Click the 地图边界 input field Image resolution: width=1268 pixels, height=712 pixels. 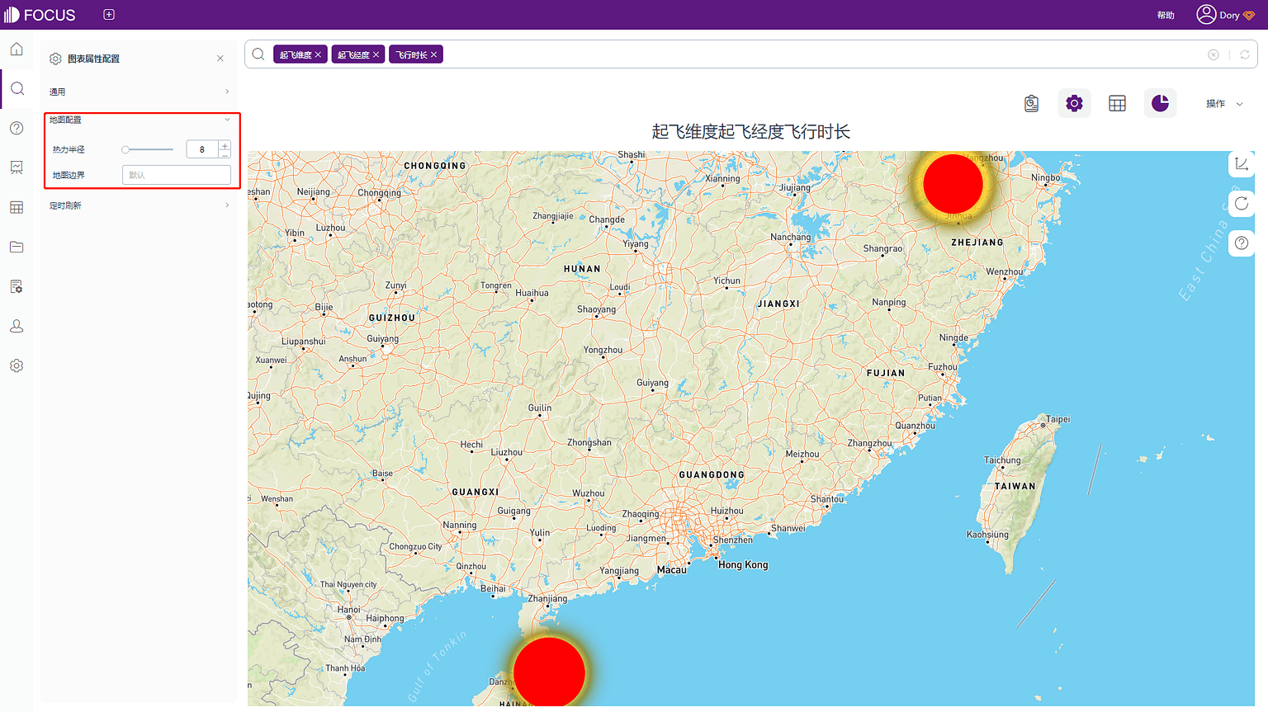coord(177,175)
